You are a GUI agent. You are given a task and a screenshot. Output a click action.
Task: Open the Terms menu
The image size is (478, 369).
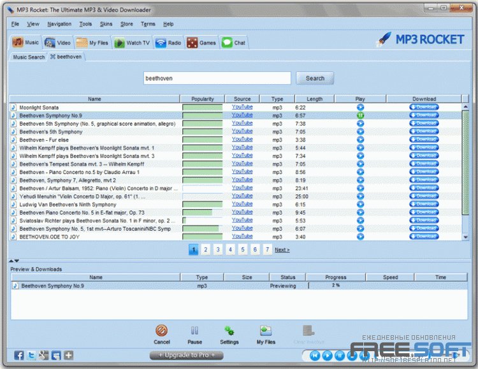click(x=148, y=24)
